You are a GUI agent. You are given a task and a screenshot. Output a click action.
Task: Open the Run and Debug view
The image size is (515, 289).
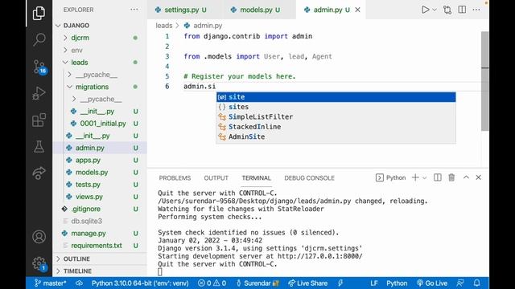click(39, 93)
